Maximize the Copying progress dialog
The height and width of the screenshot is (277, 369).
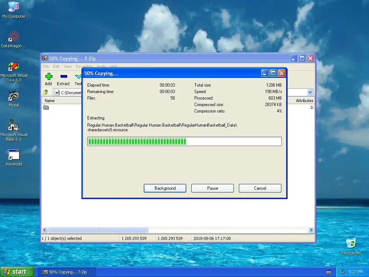273,73
